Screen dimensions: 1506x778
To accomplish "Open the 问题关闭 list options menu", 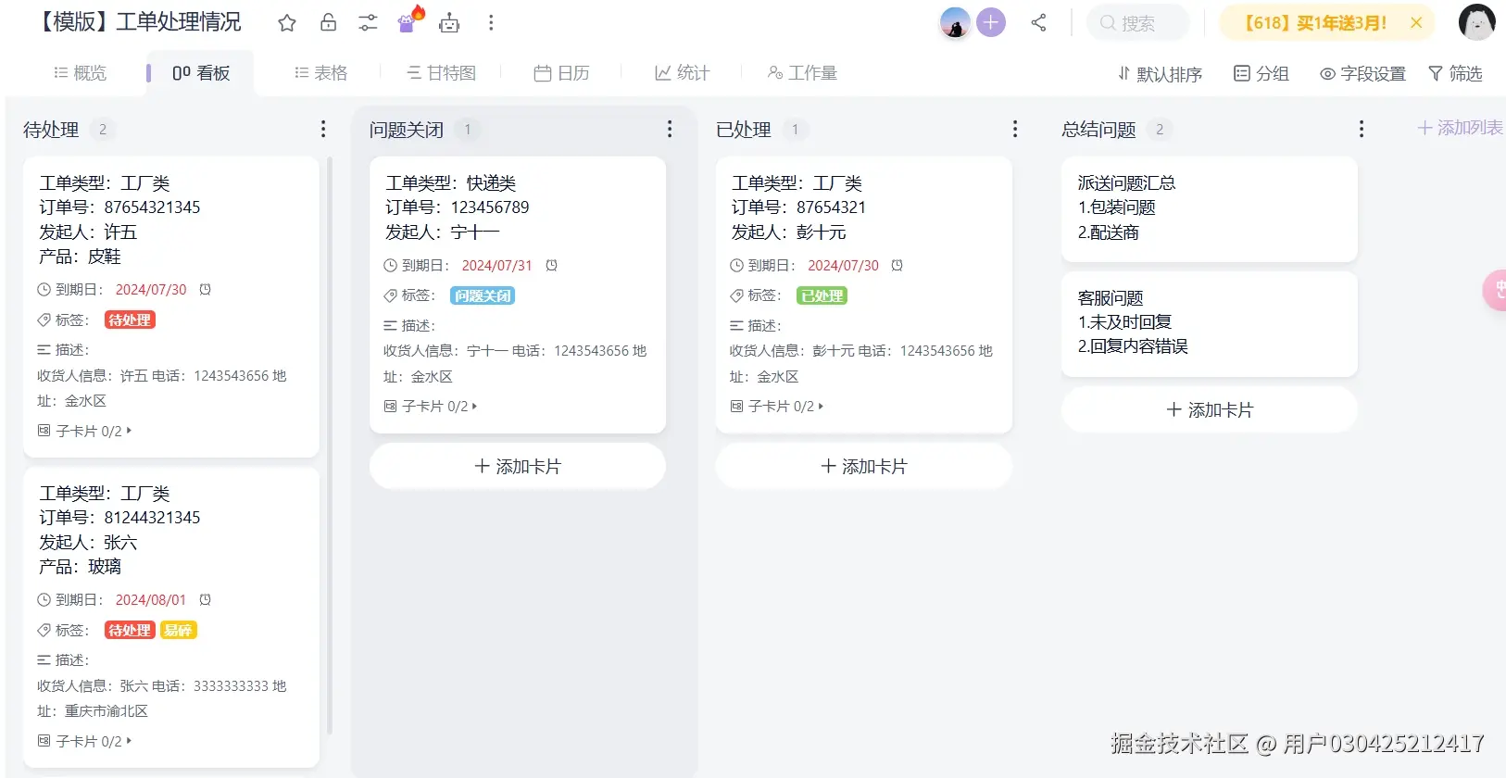I will pyautogui.click(x=670, y=130).
